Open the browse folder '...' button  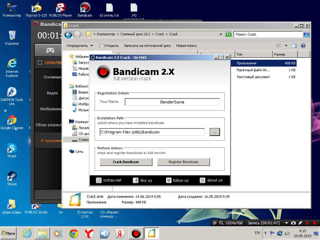pos(215,132)
